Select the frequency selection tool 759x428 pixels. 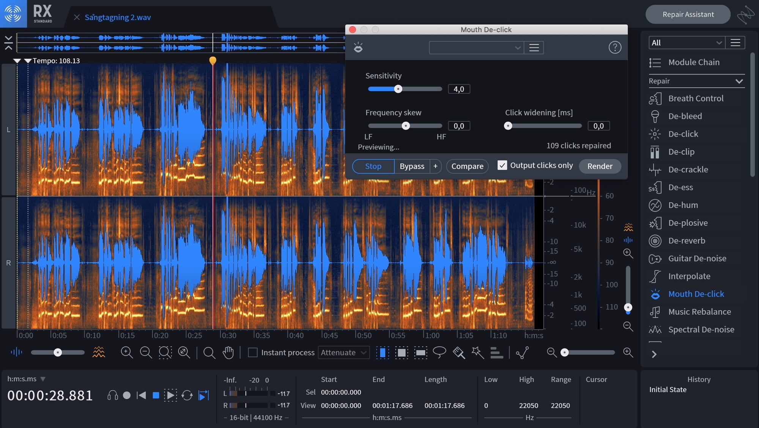click(x=420, y=352)
